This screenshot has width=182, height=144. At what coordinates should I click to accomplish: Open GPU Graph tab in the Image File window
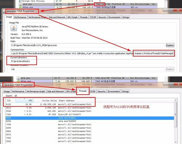pos(72,17)
